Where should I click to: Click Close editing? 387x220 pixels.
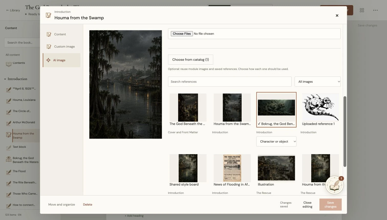point(307,204)
